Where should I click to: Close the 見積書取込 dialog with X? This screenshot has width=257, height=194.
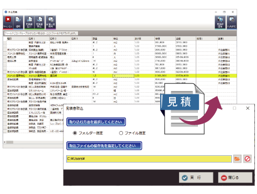click(248, 108)
